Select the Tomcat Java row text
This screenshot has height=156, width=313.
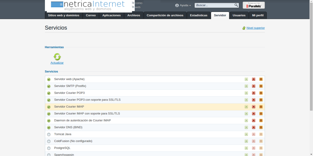[x=63, y=134]
